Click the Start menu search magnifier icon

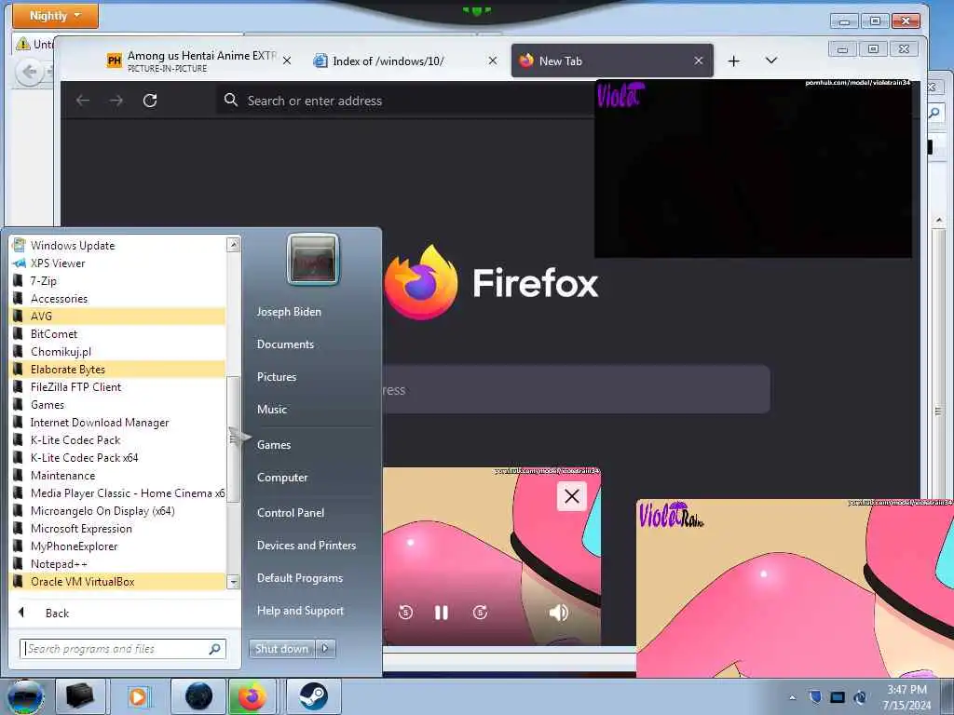point(215,649)
